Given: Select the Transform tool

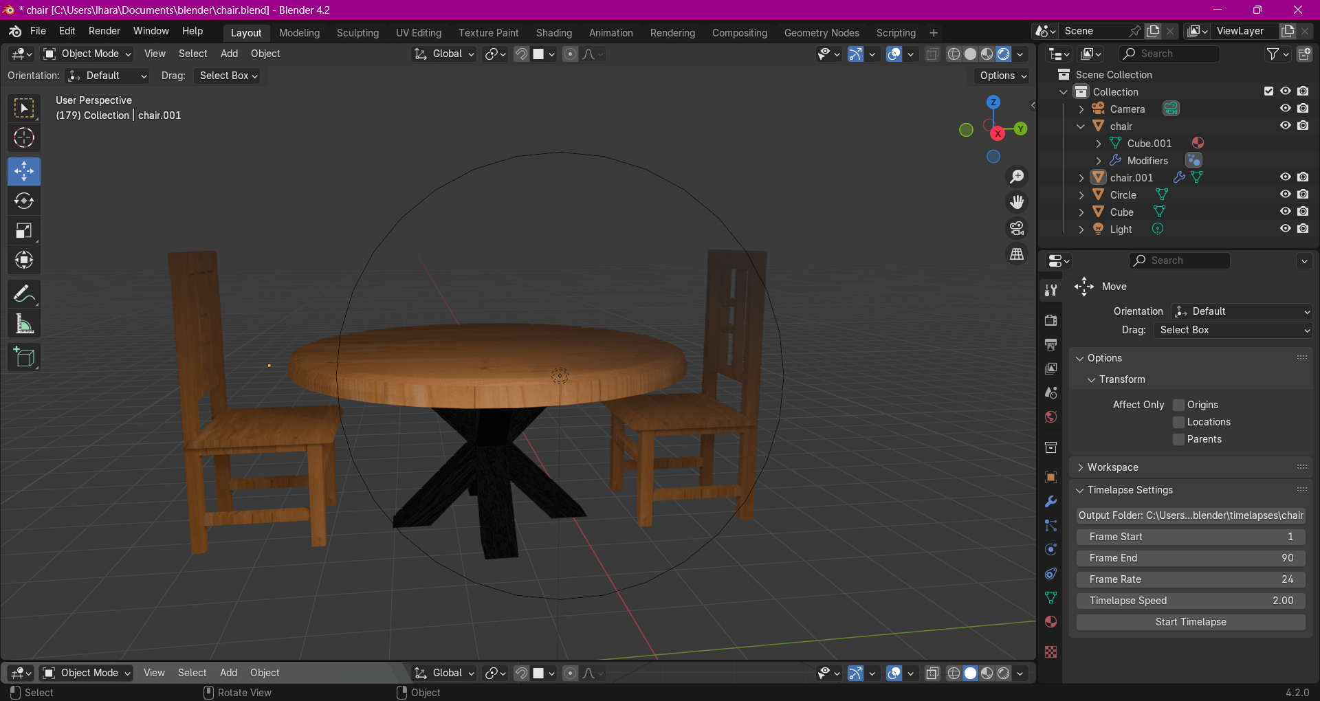Looking at the screenshot, I should [24, 260].
